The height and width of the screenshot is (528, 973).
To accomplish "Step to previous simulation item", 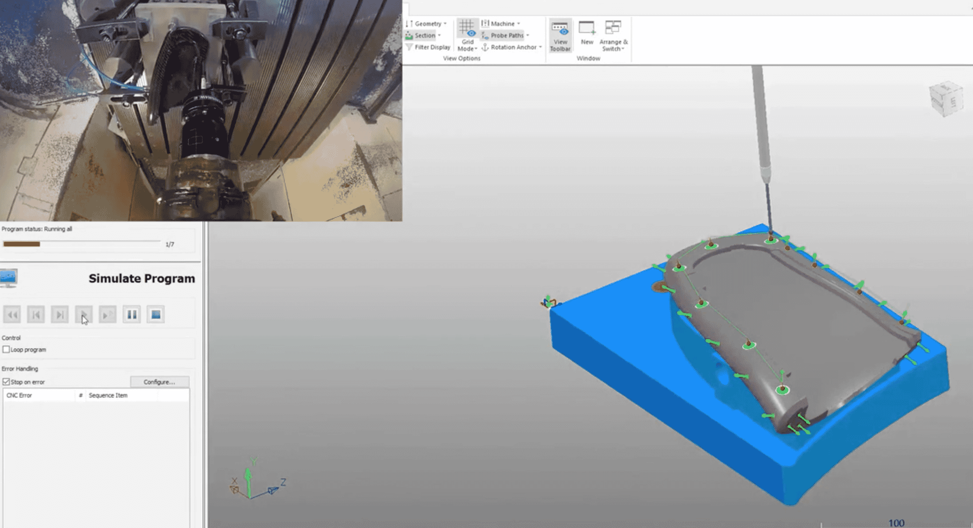I will coord(36,314).
